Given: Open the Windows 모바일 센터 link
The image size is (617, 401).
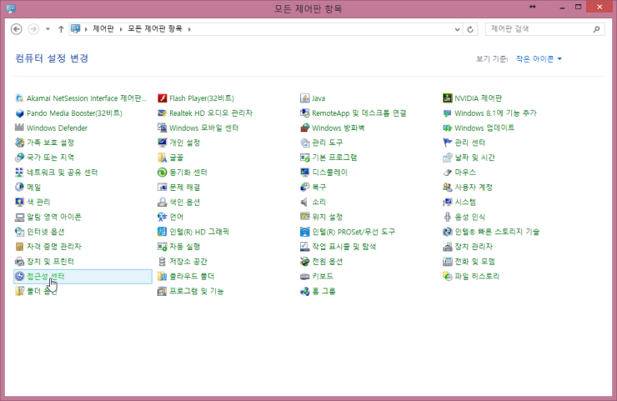Looking at the screenshot, I should click(x=203, y=128).
